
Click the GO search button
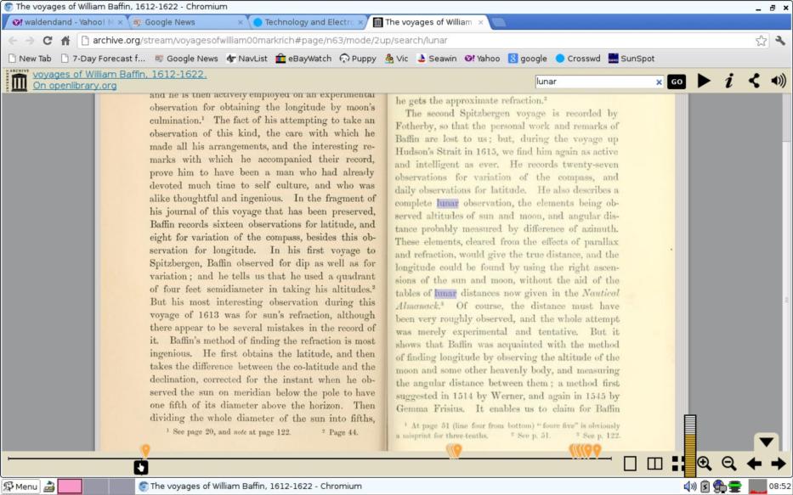676,82
